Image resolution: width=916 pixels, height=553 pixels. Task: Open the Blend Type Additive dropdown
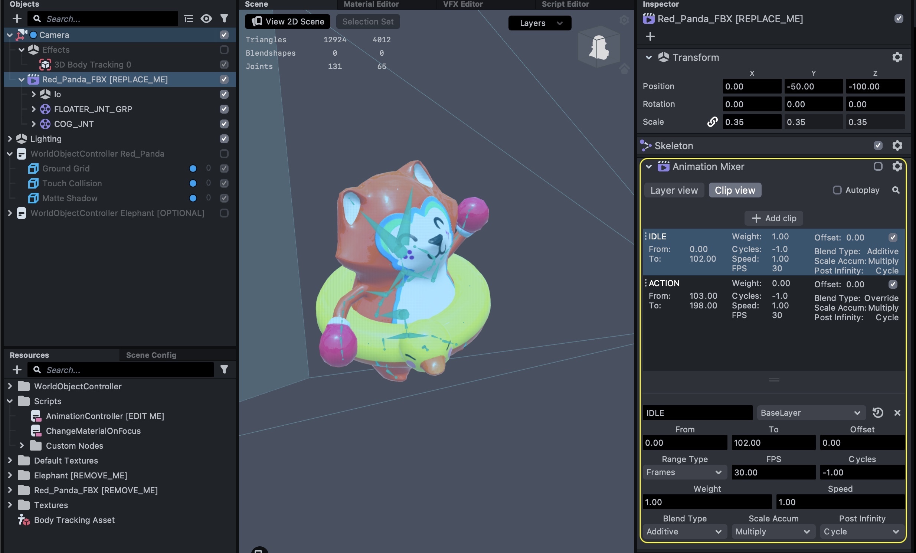(684, 531)
